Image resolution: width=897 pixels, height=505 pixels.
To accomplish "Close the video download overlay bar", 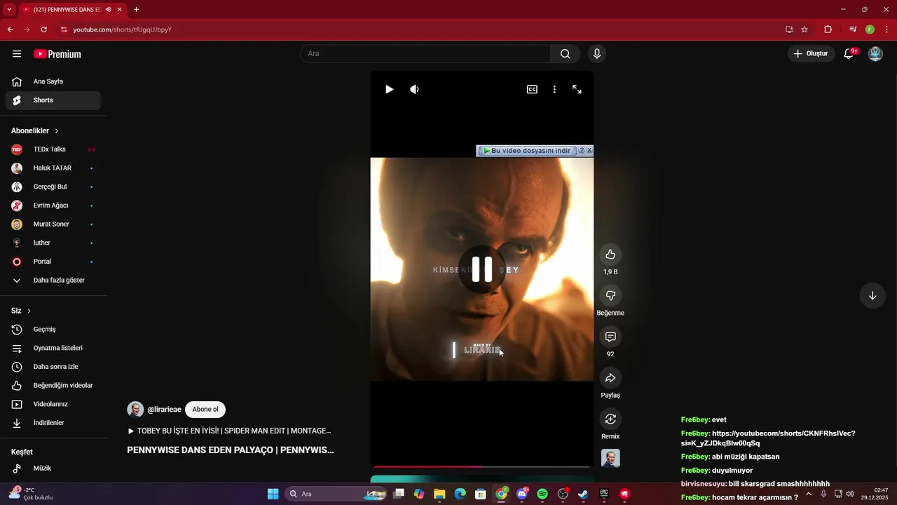I will point(589,151).
